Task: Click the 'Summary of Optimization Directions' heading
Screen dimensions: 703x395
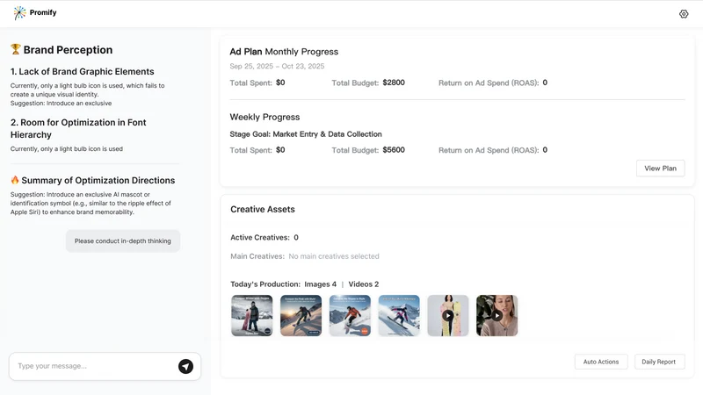Action: click(98, 181)
